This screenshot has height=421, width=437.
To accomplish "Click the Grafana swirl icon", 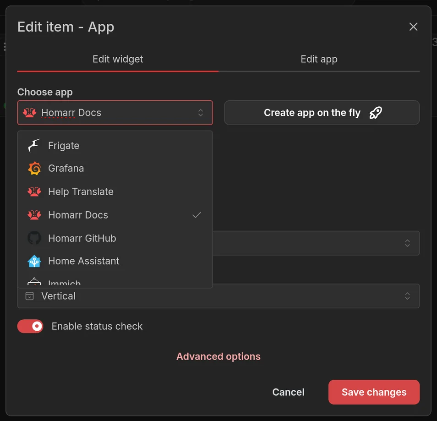I will point(34,169).
